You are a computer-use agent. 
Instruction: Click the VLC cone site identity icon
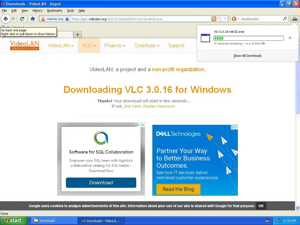43,19
